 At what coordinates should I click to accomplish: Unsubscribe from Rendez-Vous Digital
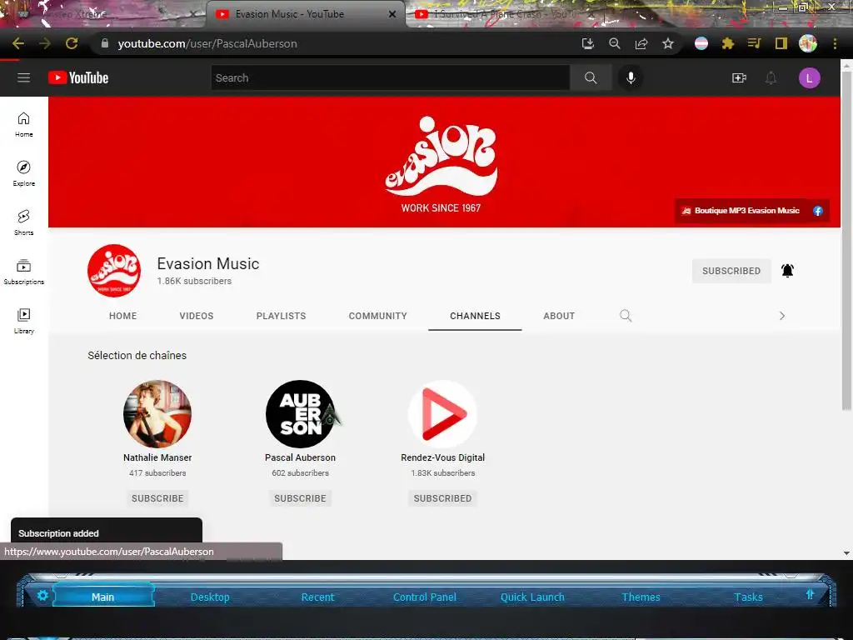(x=443, y=498)
